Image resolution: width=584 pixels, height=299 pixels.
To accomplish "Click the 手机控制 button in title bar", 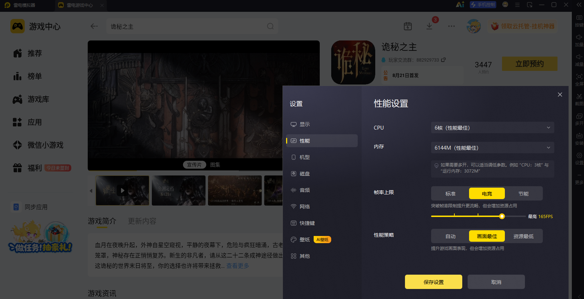I will pos(483,5).
